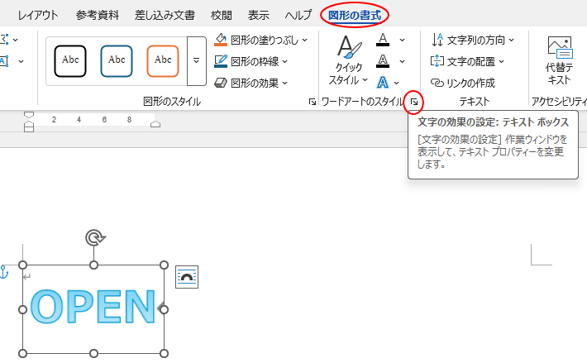Click the text fill A icon
This screenshot has width=587, height=363.
383,40
